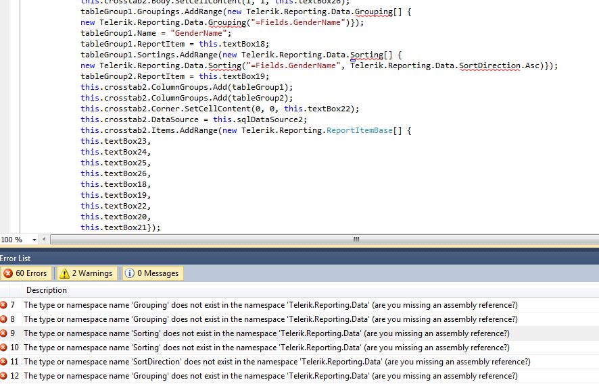Toggle the 60 Errors filter button

(26, 273)
